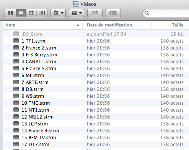This screenshot has height=150, width=189.
Task: Click the Share toolbar button
Action: [95, 13]
